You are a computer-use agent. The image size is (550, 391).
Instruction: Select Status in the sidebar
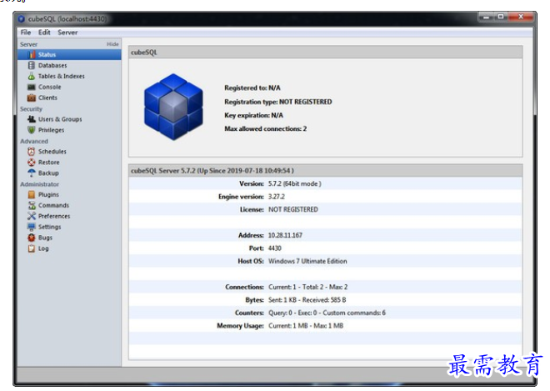coord(69,54)
